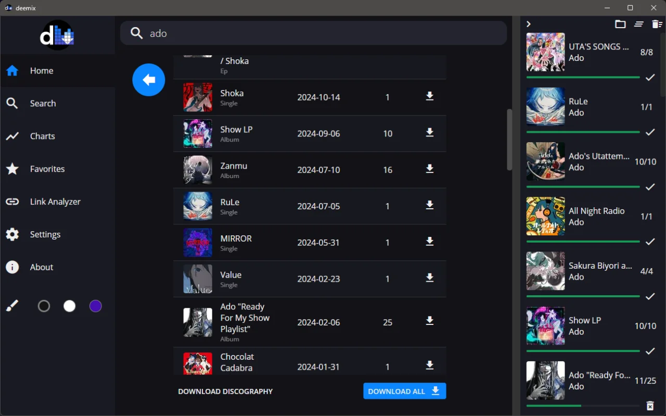Download the RuLe single from list
This screenshot has width=666, height=416.
[430, 205]
